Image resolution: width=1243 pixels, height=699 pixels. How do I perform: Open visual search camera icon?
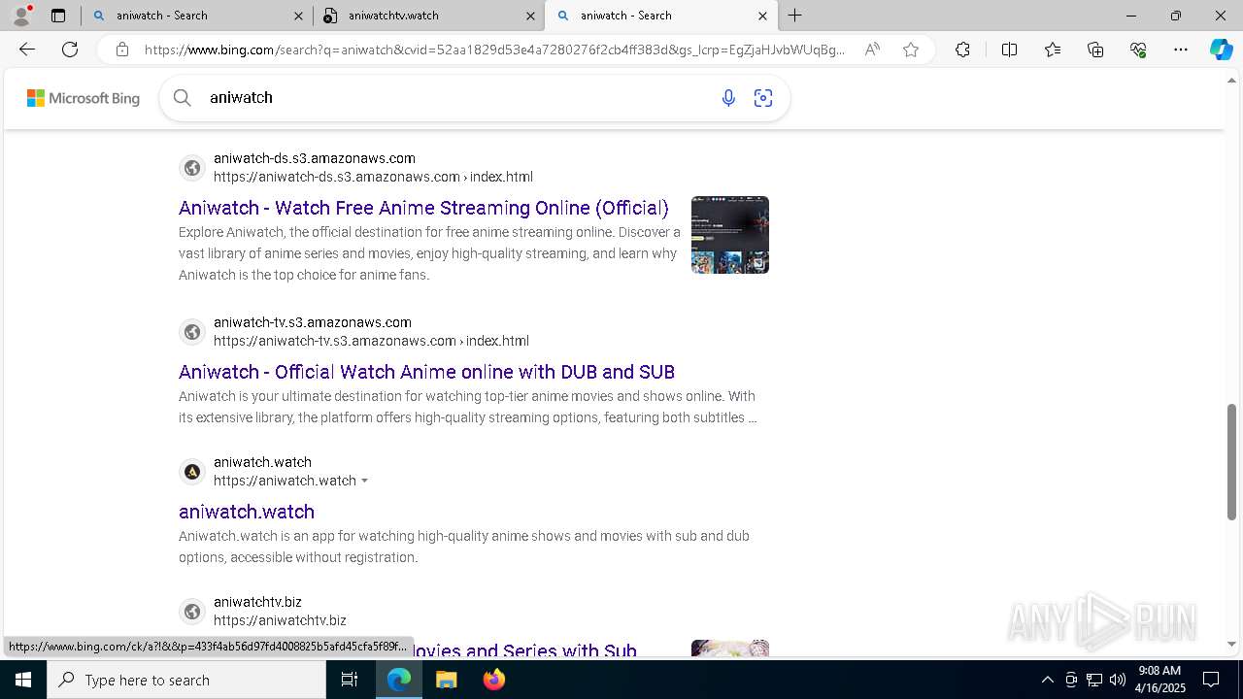[x=763, y=98]
